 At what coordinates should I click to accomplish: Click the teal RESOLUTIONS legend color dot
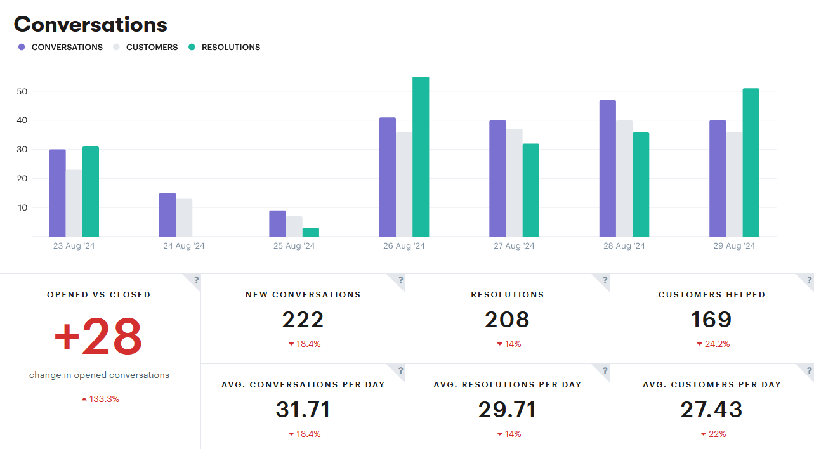click(x=193, y=47)
